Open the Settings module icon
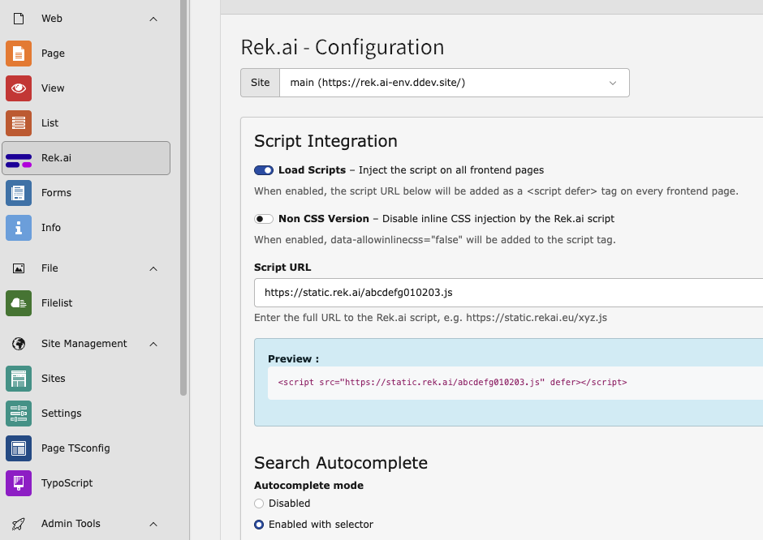 coord(19,414)
